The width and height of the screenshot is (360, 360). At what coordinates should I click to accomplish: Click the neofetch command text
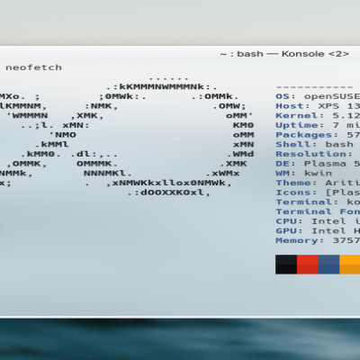(x=33, y=67)
